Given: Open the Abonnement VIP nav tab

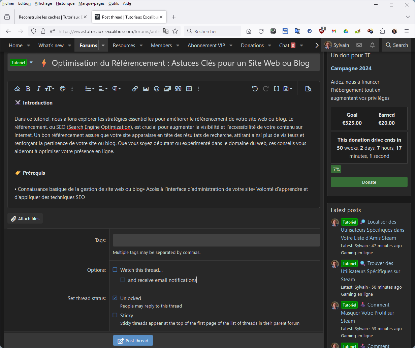Looking at the screenshot, I should click(x=206, y=45).
